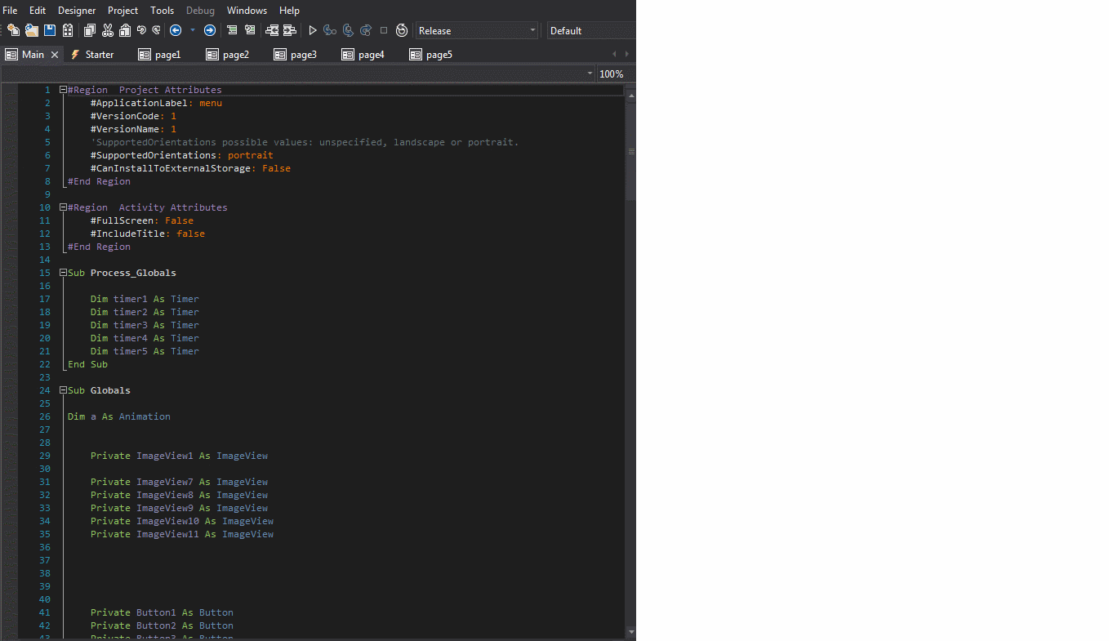Open the Project menu
1109x641 pixels.
122,11
